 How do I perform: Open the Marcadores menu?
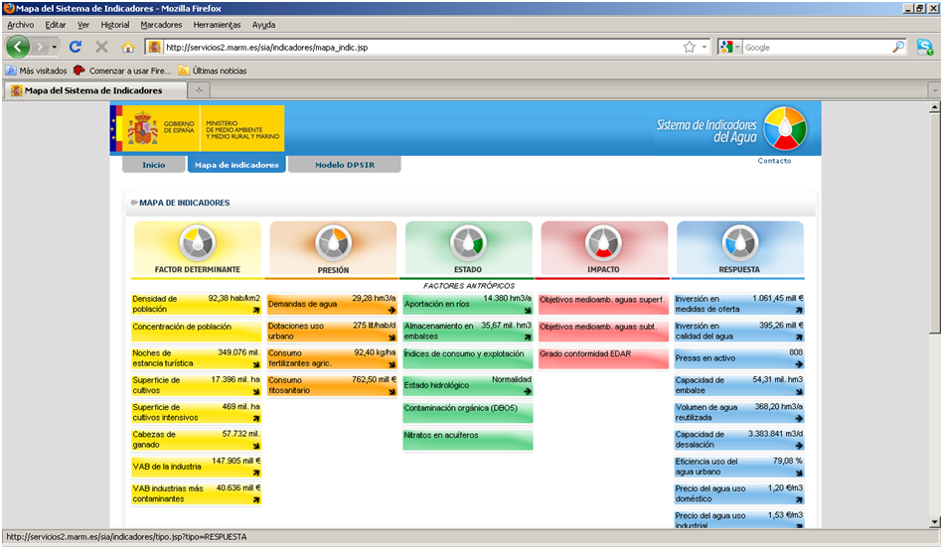click(x=161, y=24)
